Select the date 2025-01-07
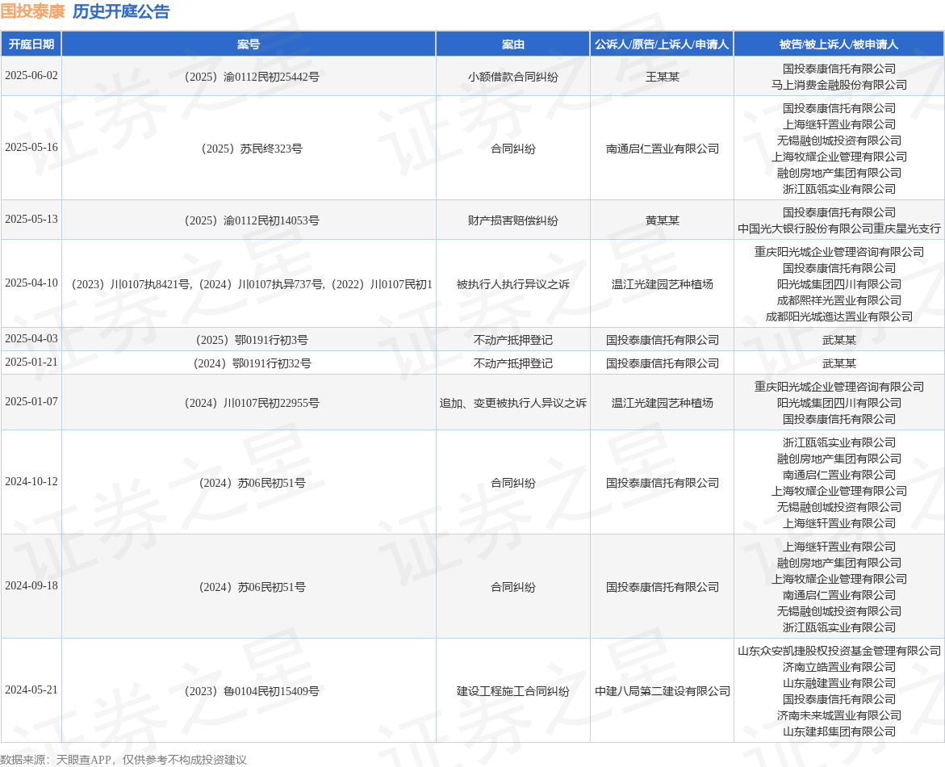 pos(31,402)
